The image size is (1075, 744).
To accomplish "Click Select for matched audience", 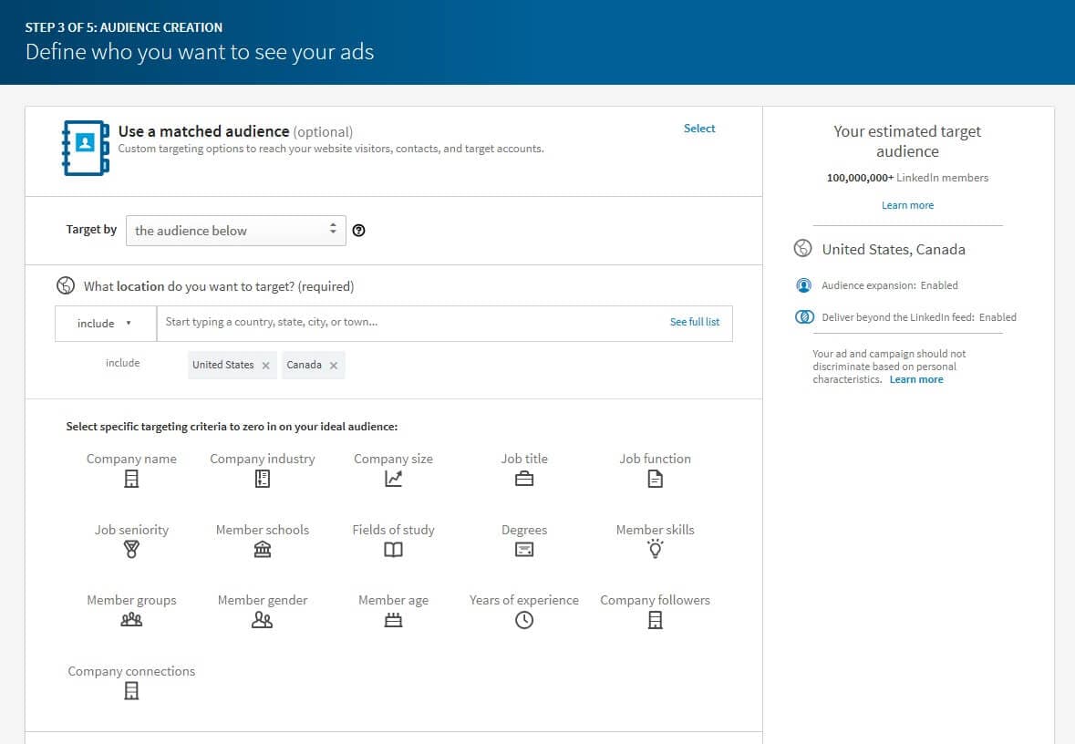I will coord(699,129).
